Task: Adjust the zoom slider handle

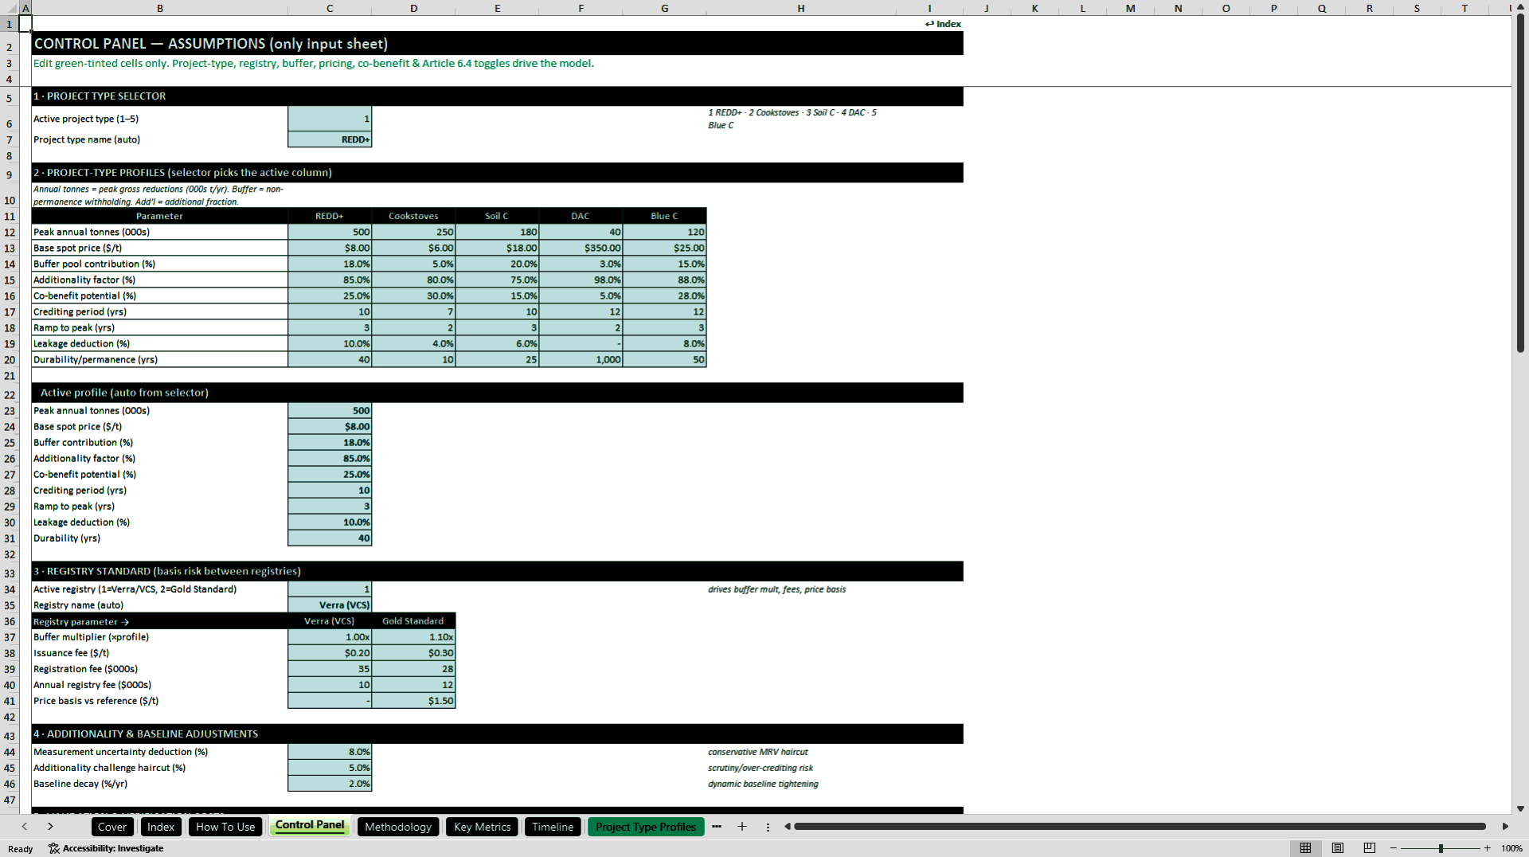Action: click(x=1441, y=848)
